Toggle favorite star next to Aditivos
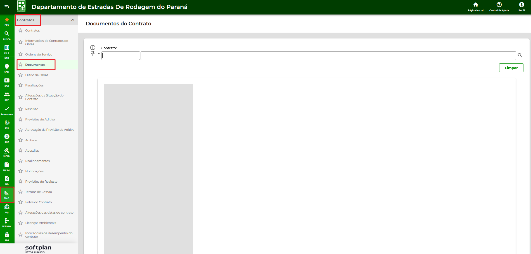 (20, 140)
